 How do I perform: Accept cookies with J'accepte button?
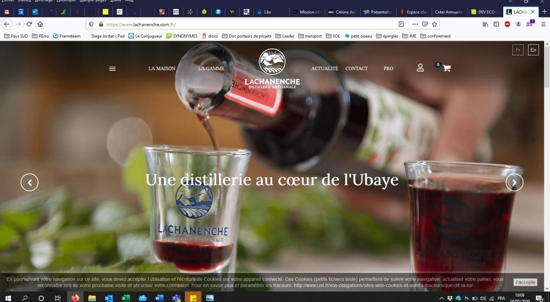(525, 282)
